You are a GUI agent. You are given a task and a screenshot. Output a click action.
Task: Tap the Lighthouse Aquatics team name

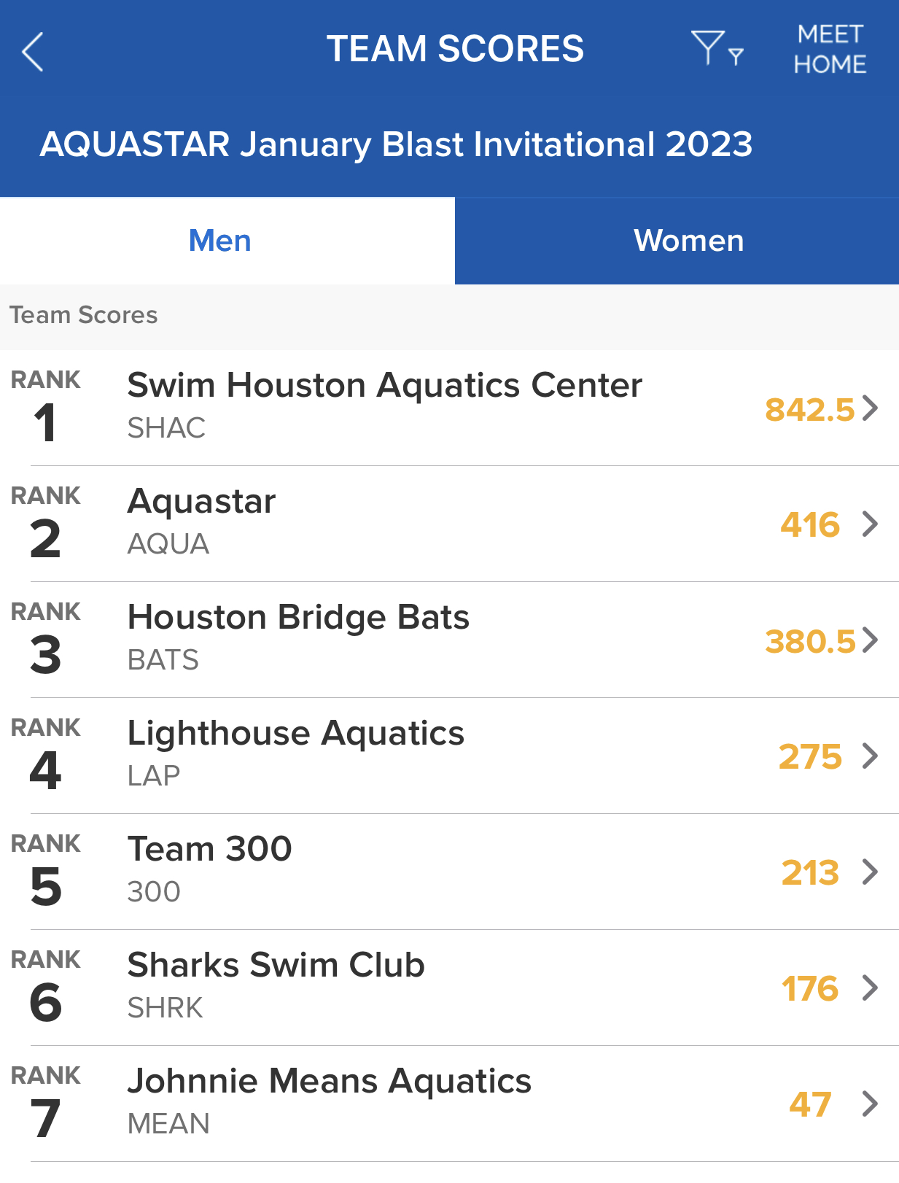[295, 734]
